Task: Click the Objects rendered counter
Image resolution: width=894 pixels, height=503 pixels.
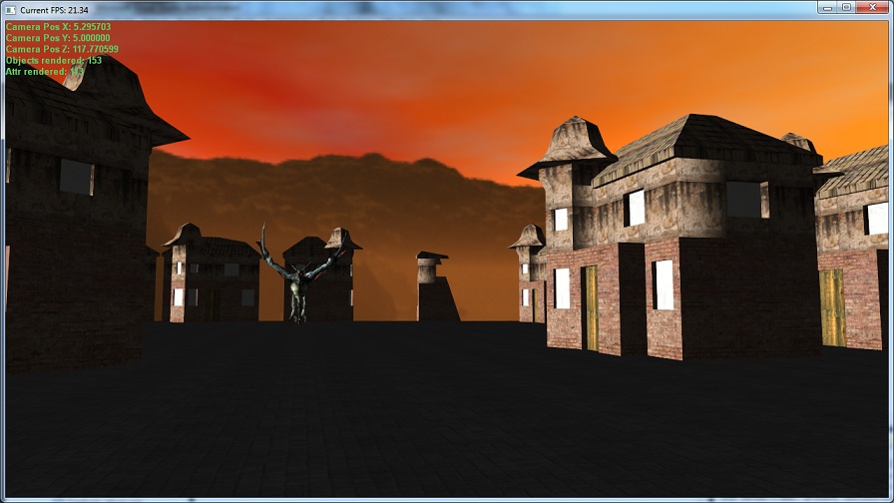Action: tap(54, 61)
